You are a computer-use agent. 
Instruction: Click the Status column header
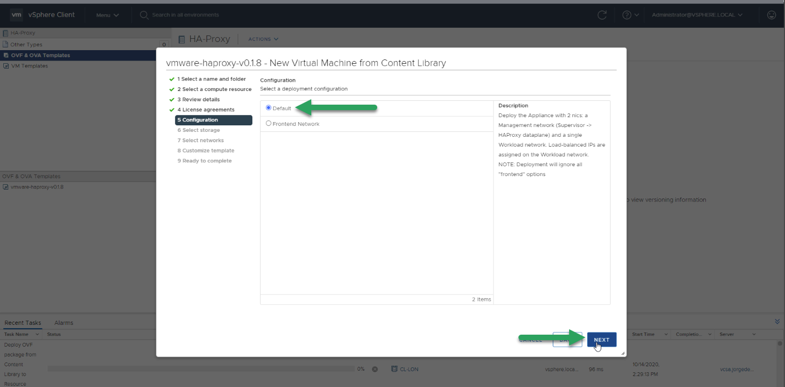pyautogui.click(x=54, y=334)
